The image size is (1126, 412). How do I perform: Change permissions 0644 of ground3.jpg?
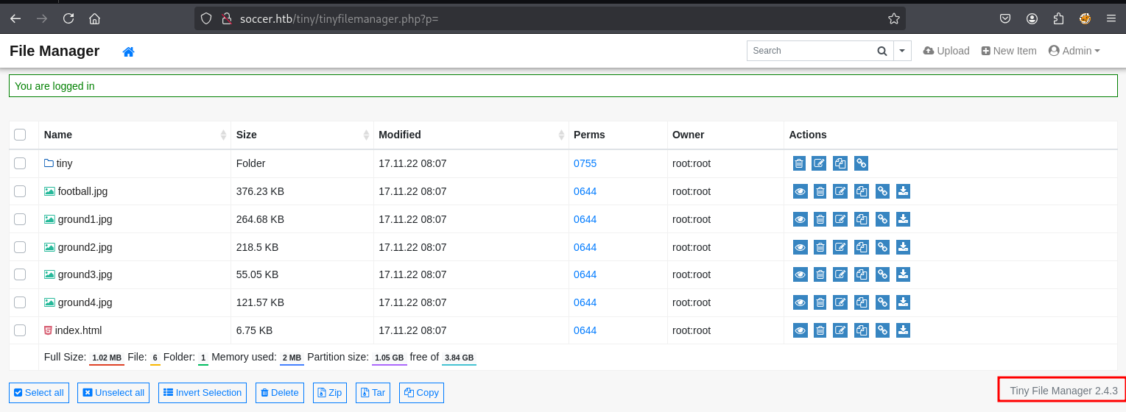[585, 274]
